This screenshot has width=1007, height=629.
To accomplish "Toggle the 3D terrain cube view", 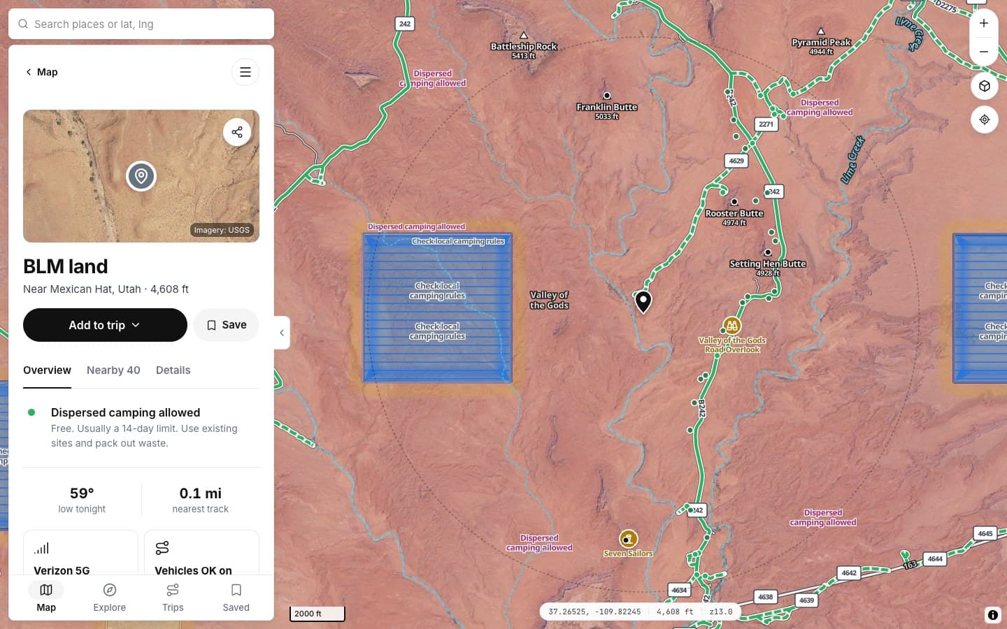I will pyautogui.click(x=984, y=86).
